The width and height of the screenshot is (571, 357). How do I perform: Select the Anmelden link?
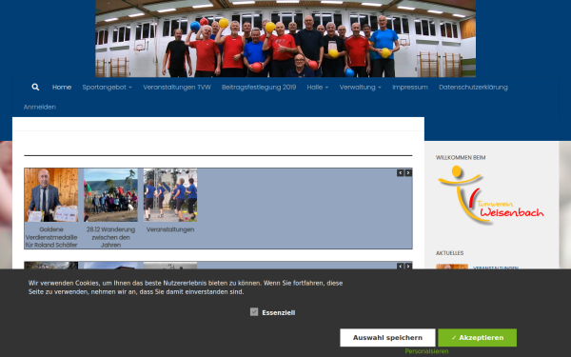40,107
